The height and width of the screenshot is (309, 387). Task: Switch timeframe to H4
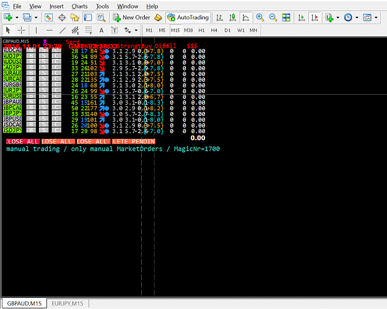pos(214,30)
